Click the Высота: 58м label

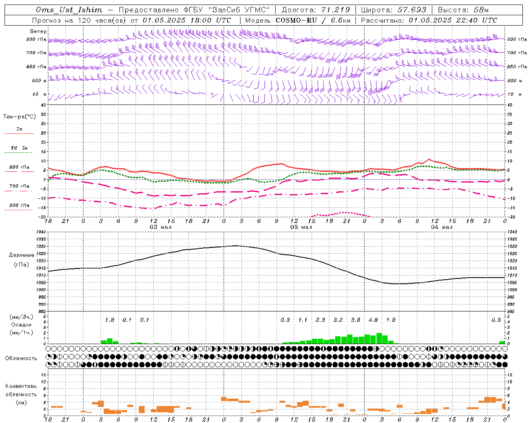[x=463, y=10]
